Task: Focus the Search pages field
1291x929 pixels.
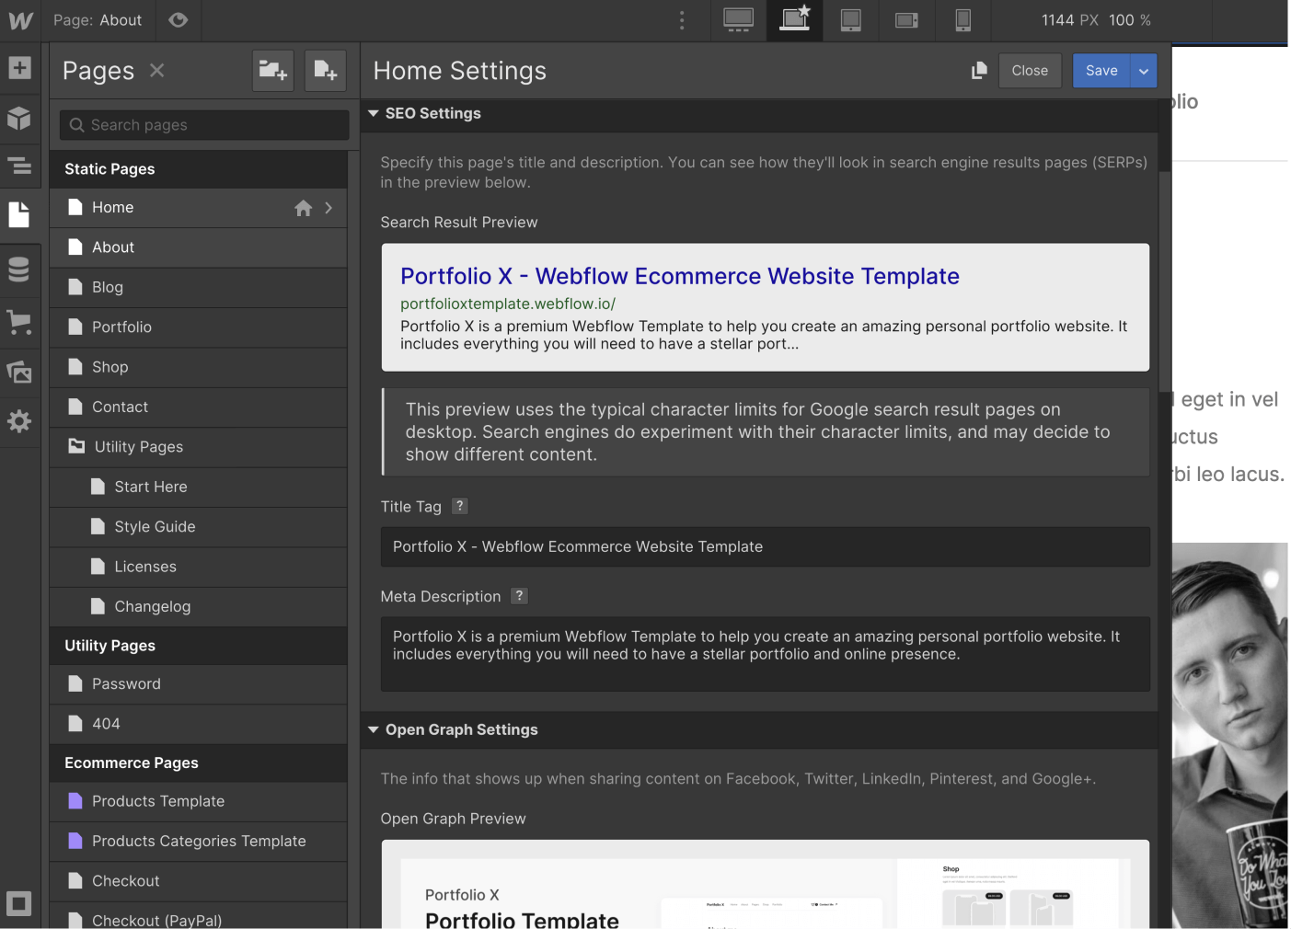Action: [x=204, y=125]
